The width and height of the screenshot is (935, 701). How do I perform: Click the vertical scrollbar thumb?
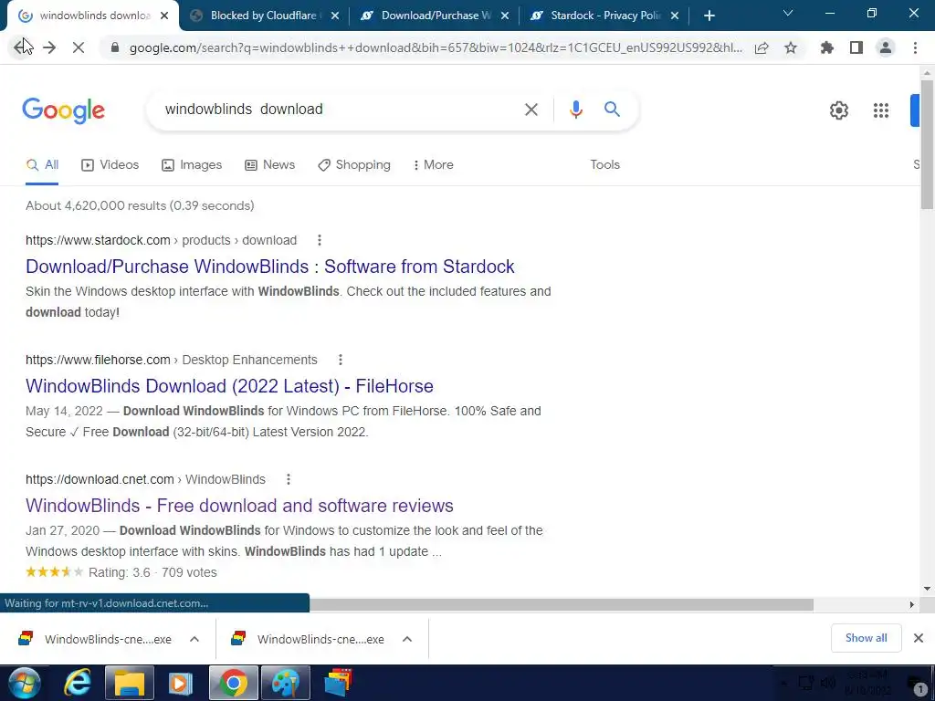click(927, 143)
